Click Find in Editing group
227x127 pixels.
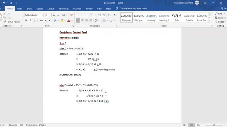pos(219,14)
